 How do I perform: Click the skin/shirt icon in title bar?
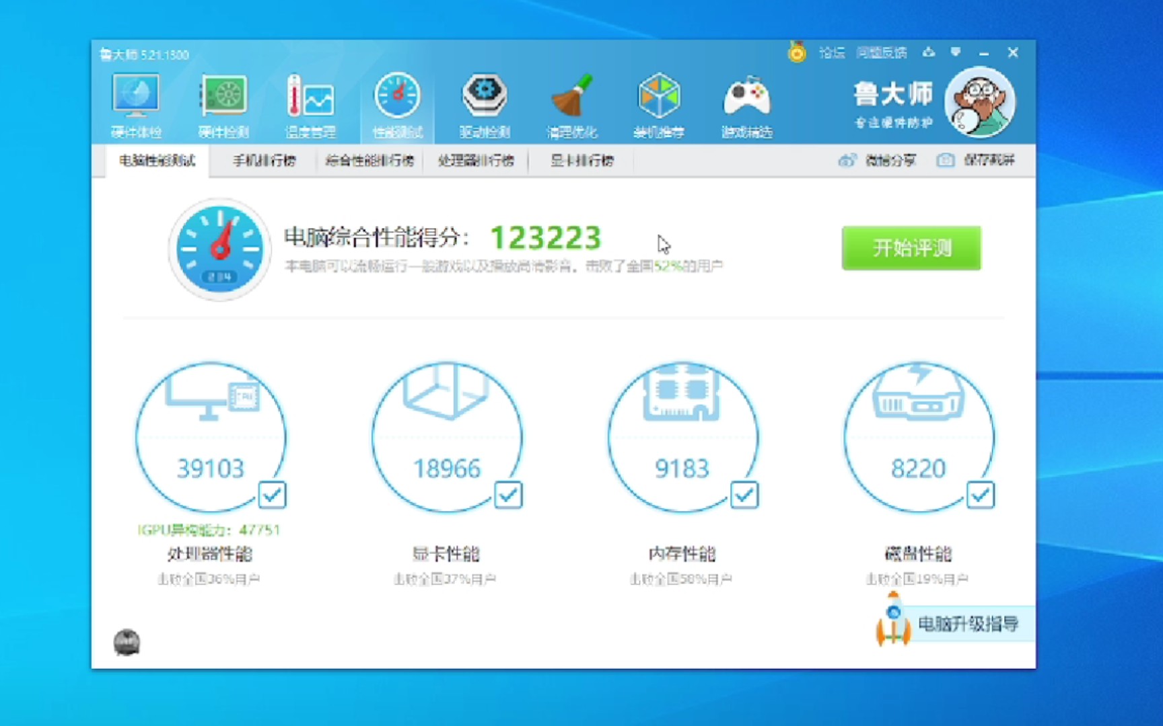pos(929,52)
